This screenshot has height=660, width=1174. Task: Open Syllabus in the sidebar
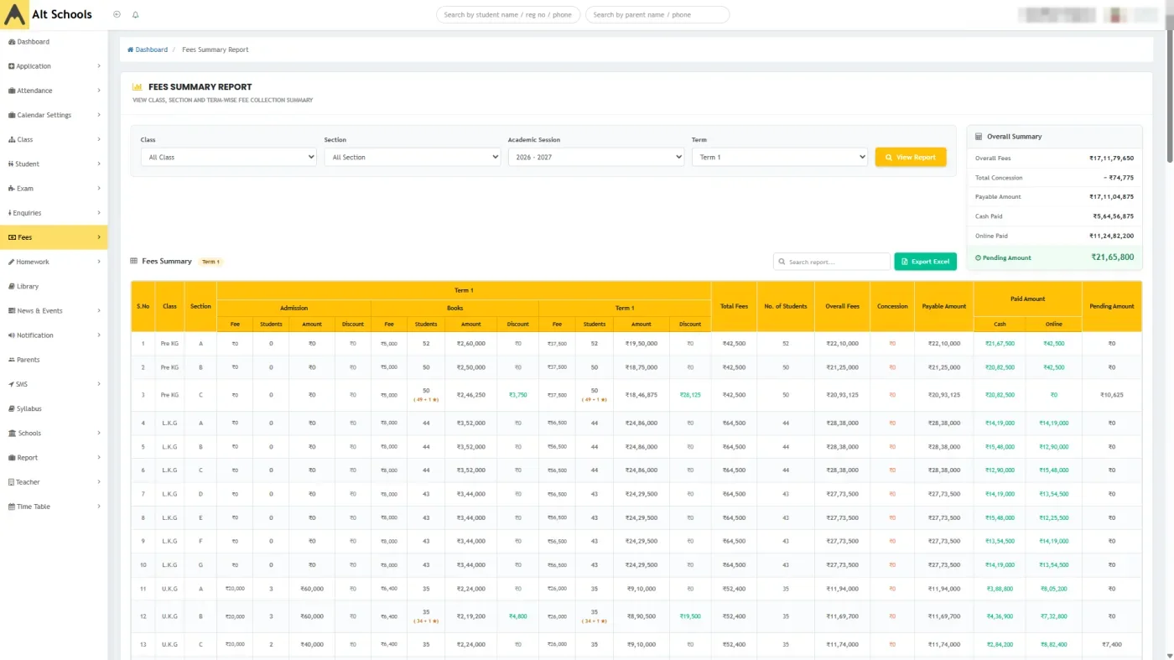(54, 408)
